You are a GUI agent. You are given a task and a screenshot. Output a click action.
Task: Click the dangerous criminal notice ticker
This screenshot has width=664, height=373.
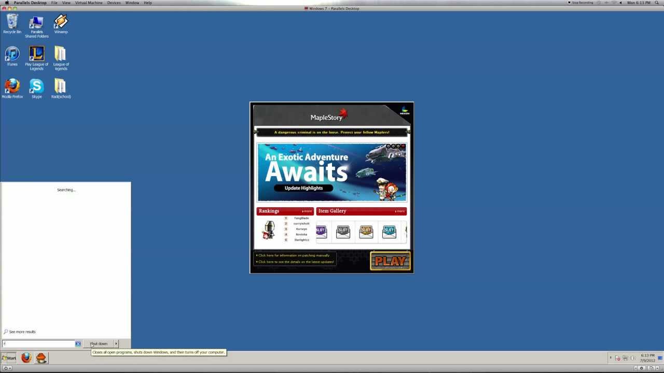tap(331, 132)
